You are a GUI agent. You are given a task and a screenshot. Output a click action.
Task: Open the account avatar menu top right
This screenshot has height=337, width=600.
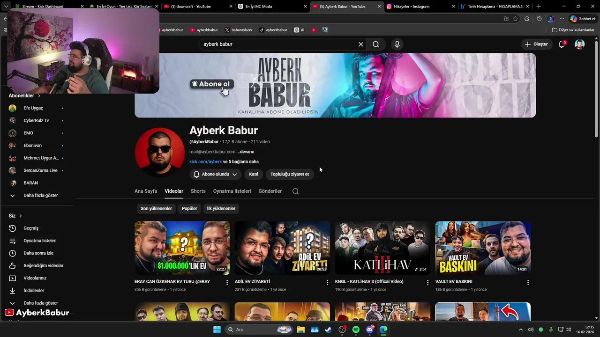(580, 44)
